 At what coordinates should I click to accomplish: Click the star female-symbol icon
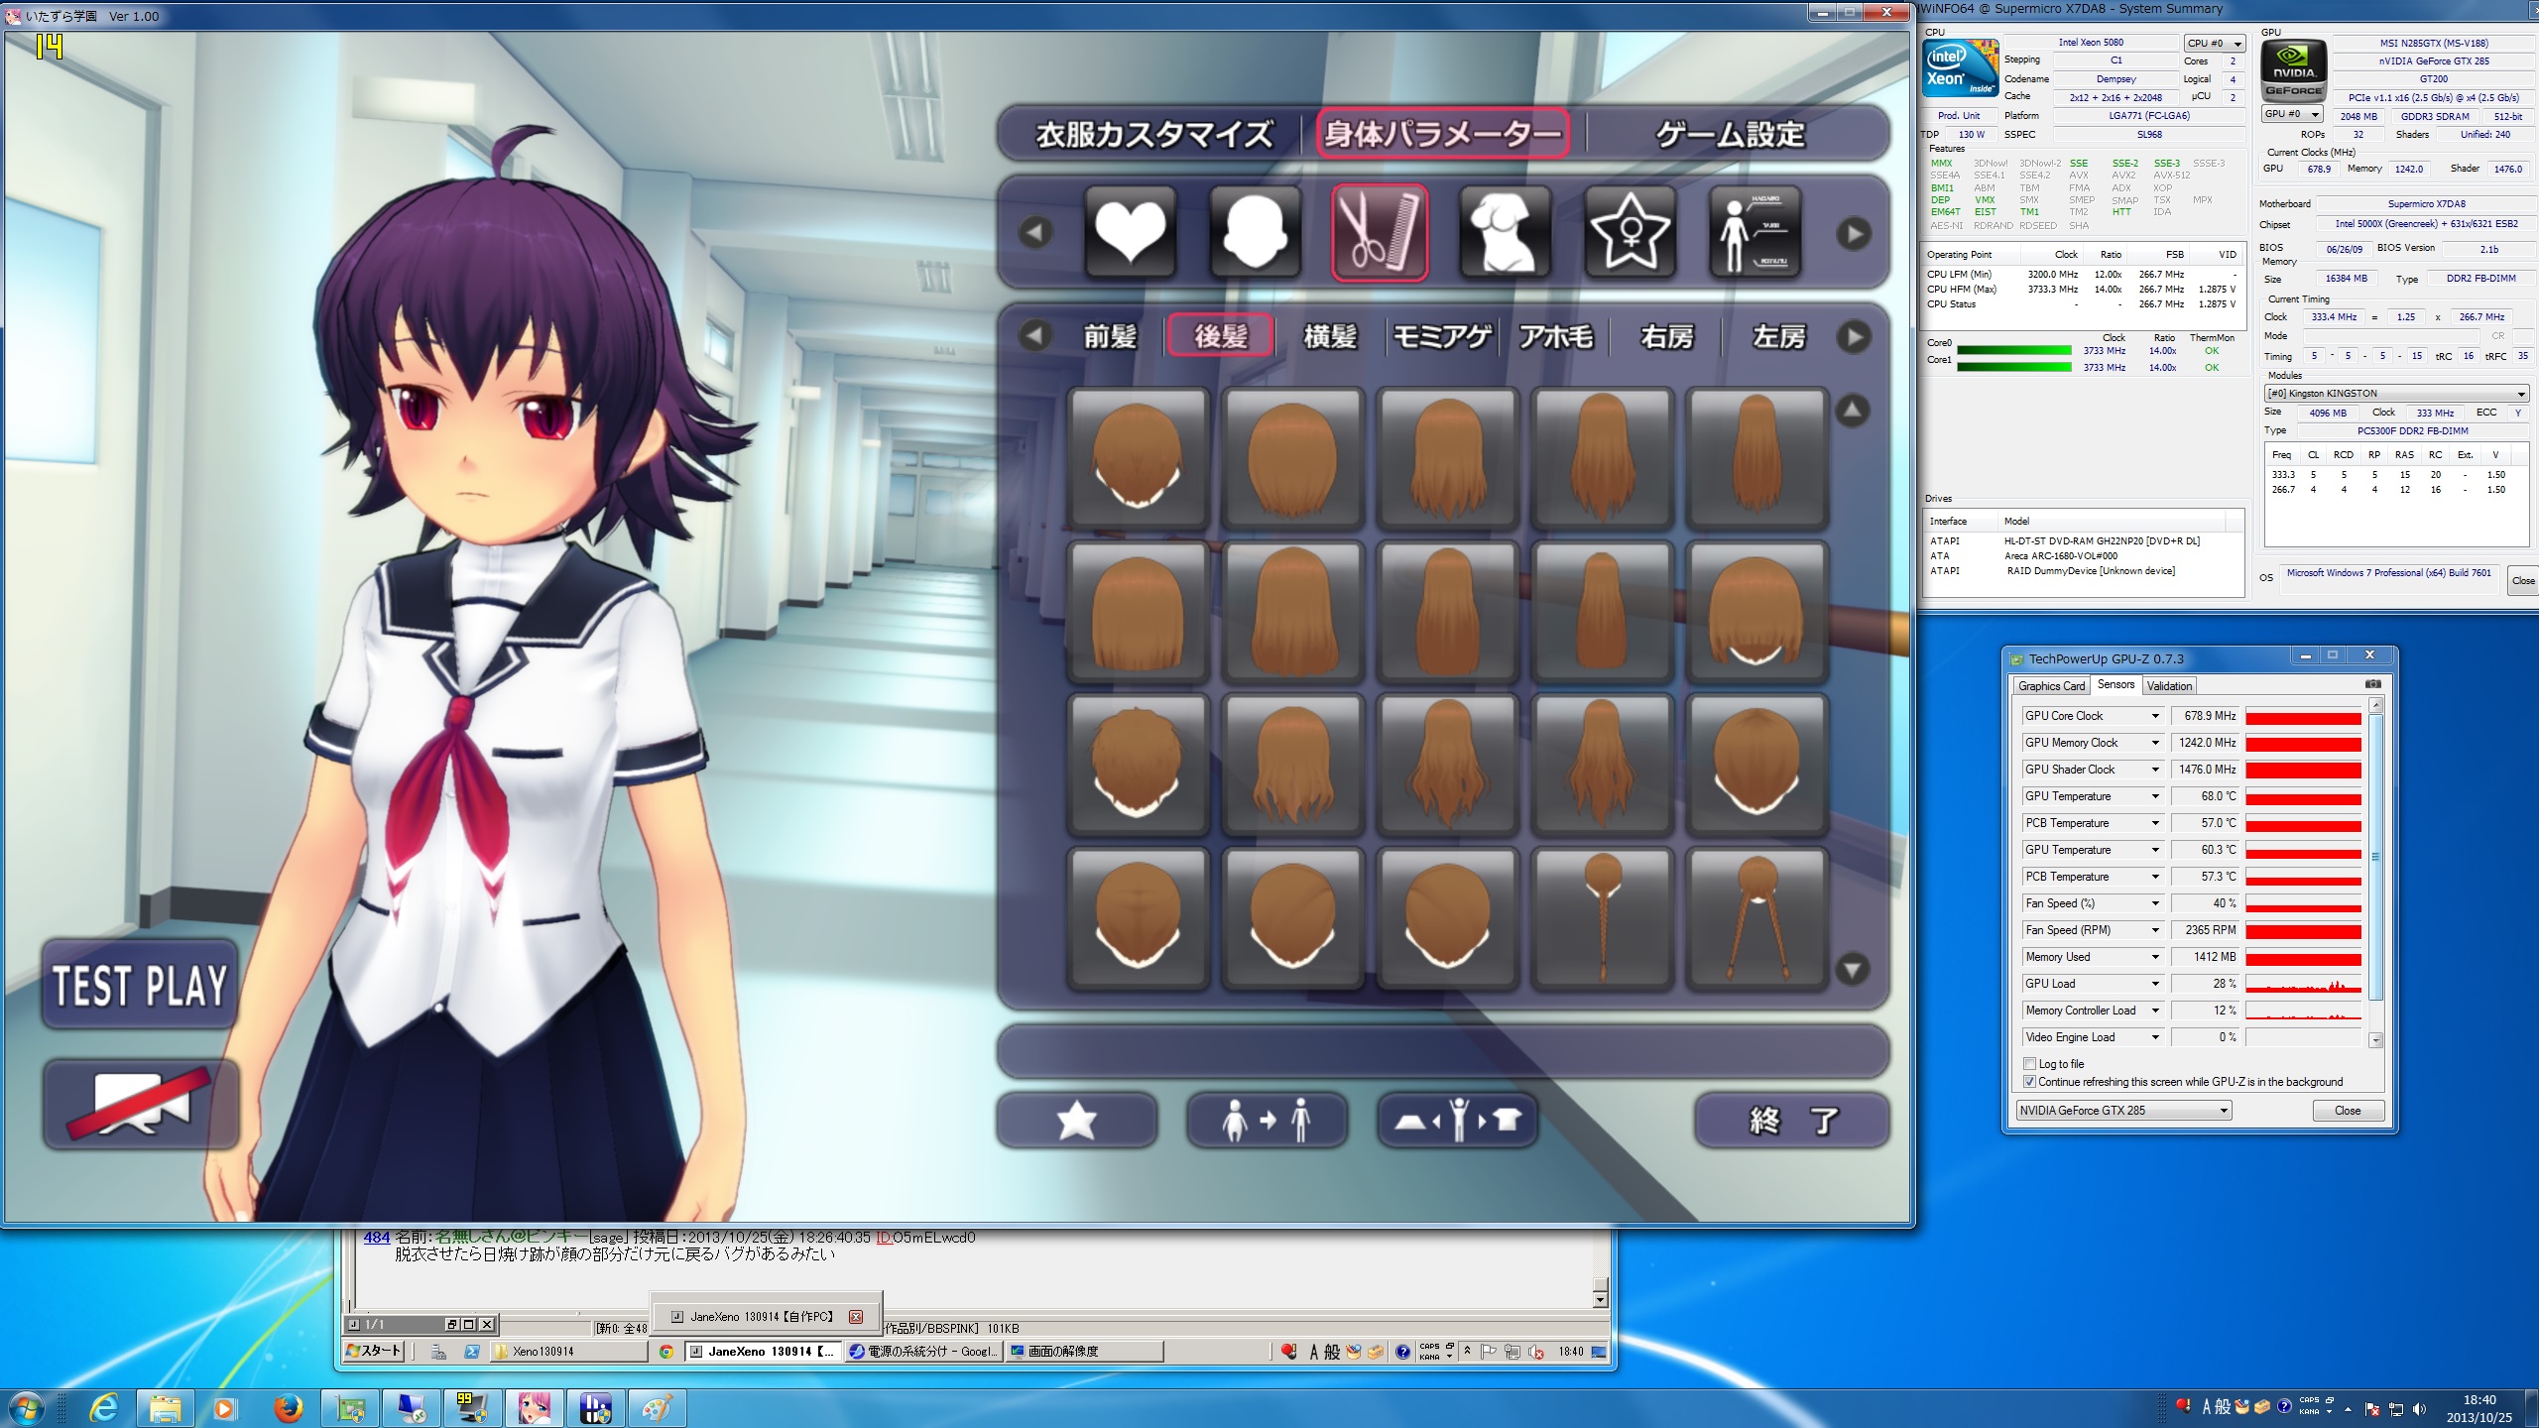[1630, 233]
